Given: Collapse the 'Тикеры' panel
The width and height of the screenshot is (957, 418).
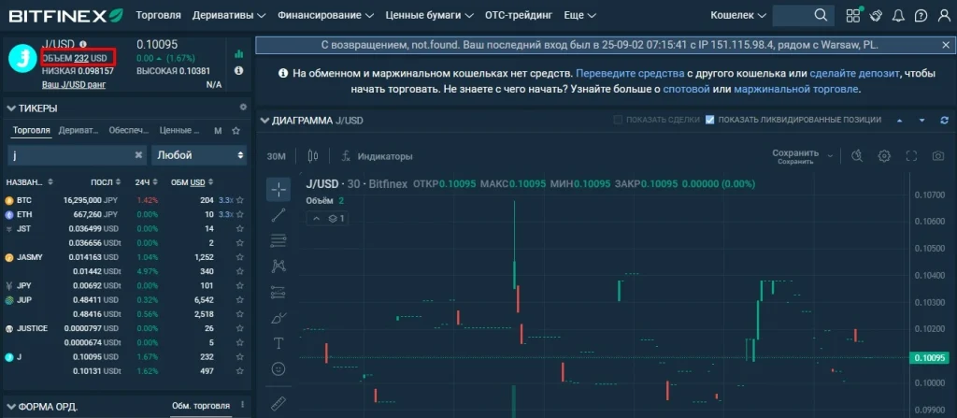Looking at the screenshot, I should click(x=11, y=108).
